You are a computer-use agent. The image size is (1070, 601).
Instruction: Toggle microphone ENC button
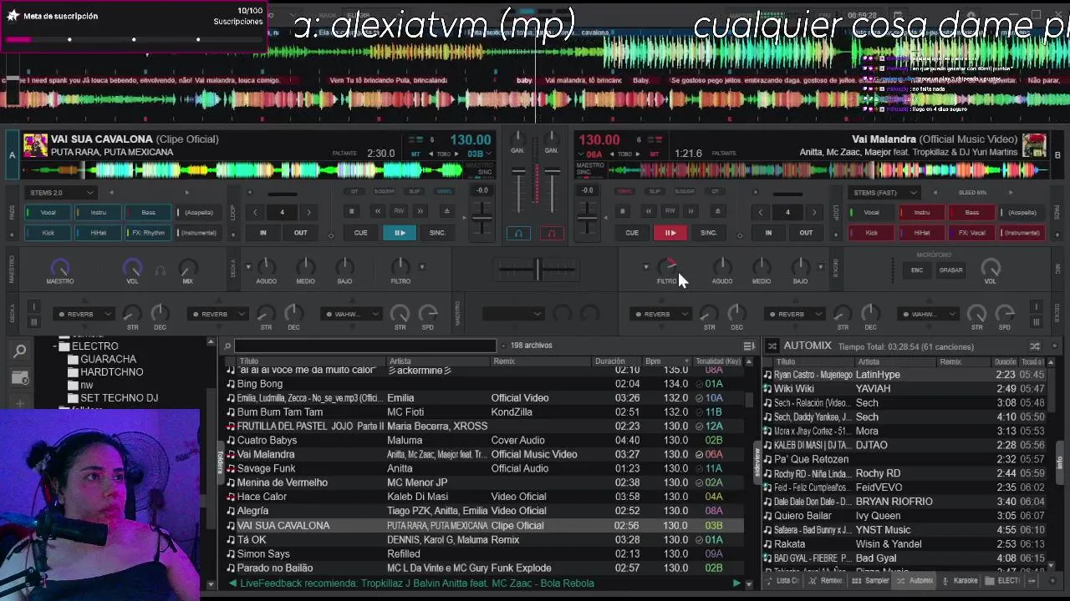pyautogui.click(x=917, y=270)
